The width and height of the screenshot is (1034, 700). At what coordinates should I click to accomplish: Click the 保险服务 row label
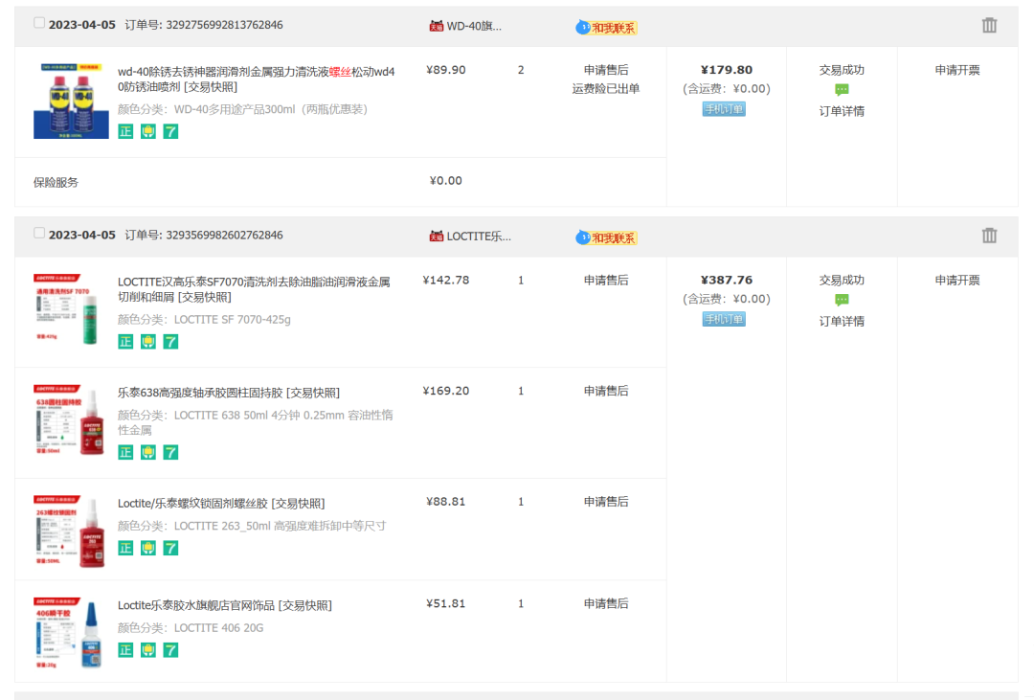[x=56, y=182]
